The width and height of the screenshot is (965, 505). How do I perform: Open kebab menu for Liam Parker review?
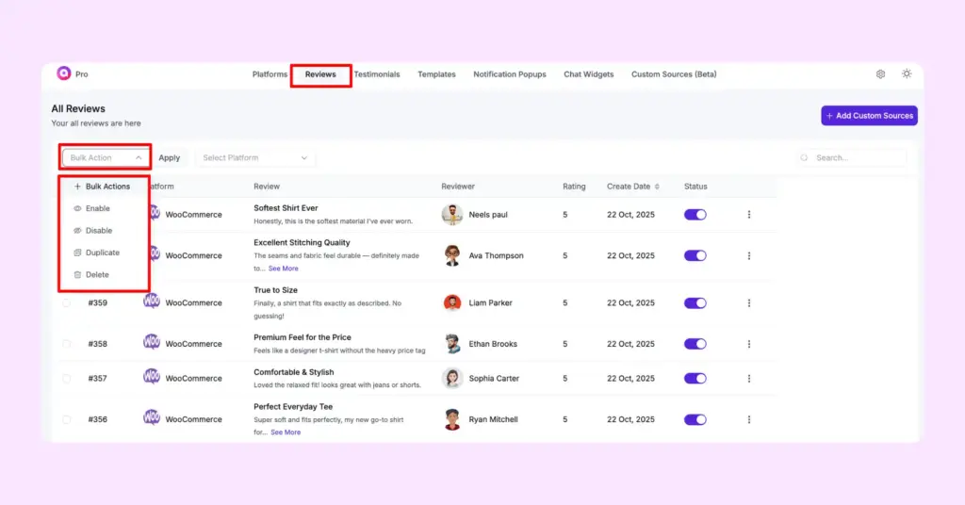(x=749, y=303)
